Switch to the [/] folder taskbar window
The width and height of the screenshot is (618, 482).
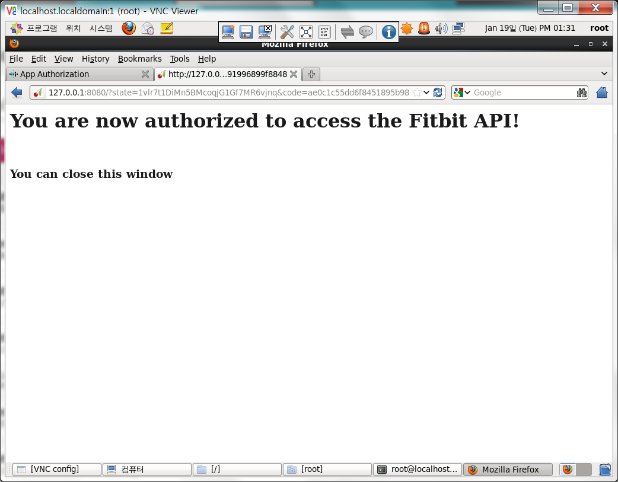[x=237, y=470]
